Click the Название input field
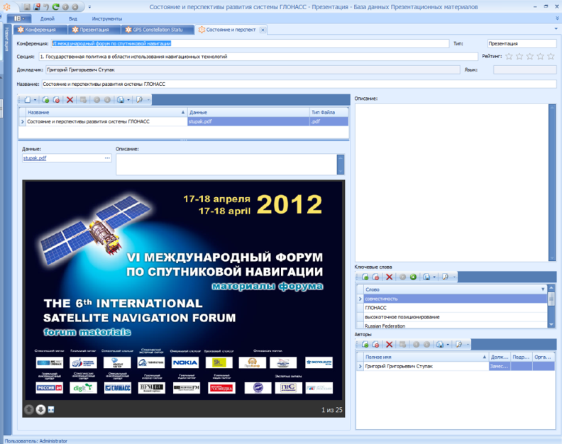 [299, 84]
